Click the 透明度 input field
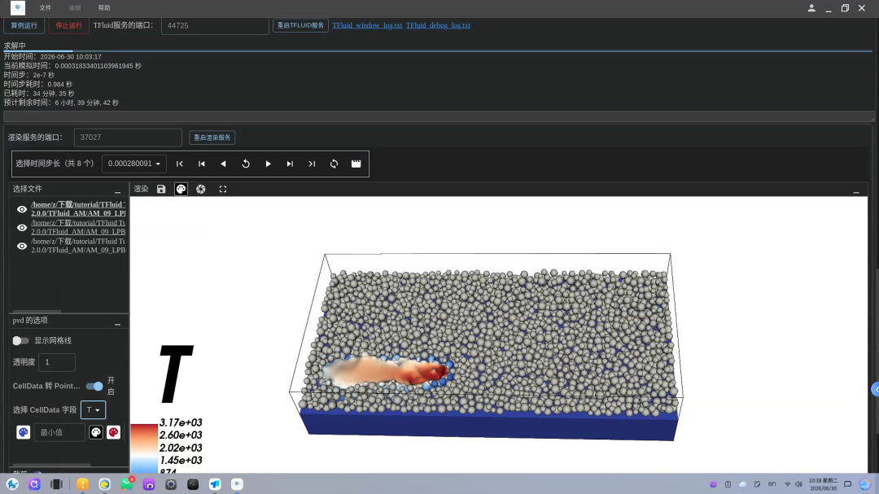This screenshot has height=494, width=879. [57, 362]
